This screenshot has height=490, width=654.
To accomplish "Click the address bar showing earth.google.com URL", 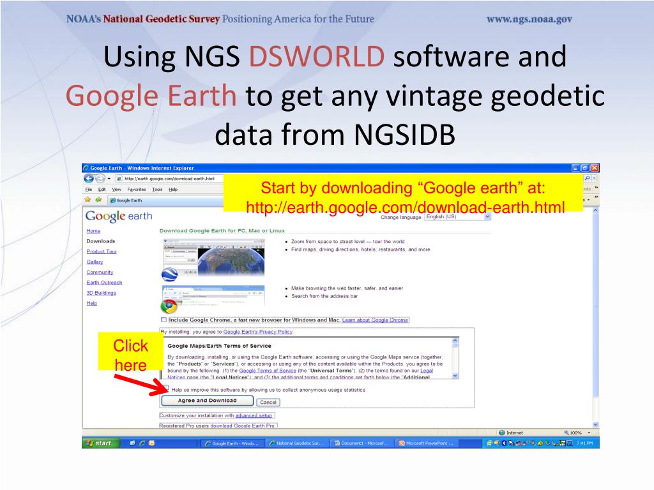I will click(170, 179).
